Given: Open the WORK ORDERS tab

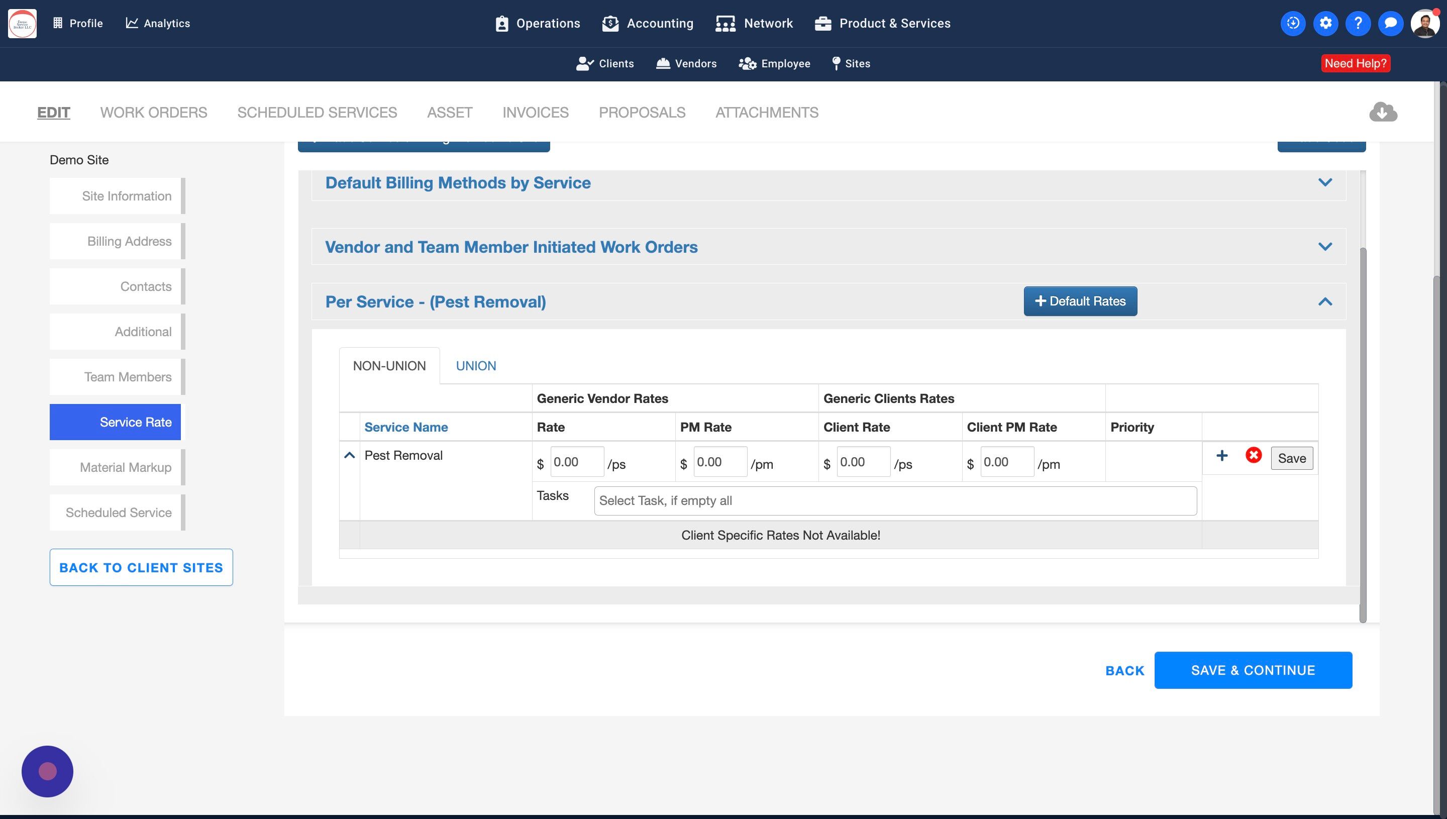Looking at the screenshot, I should (154, 113).
